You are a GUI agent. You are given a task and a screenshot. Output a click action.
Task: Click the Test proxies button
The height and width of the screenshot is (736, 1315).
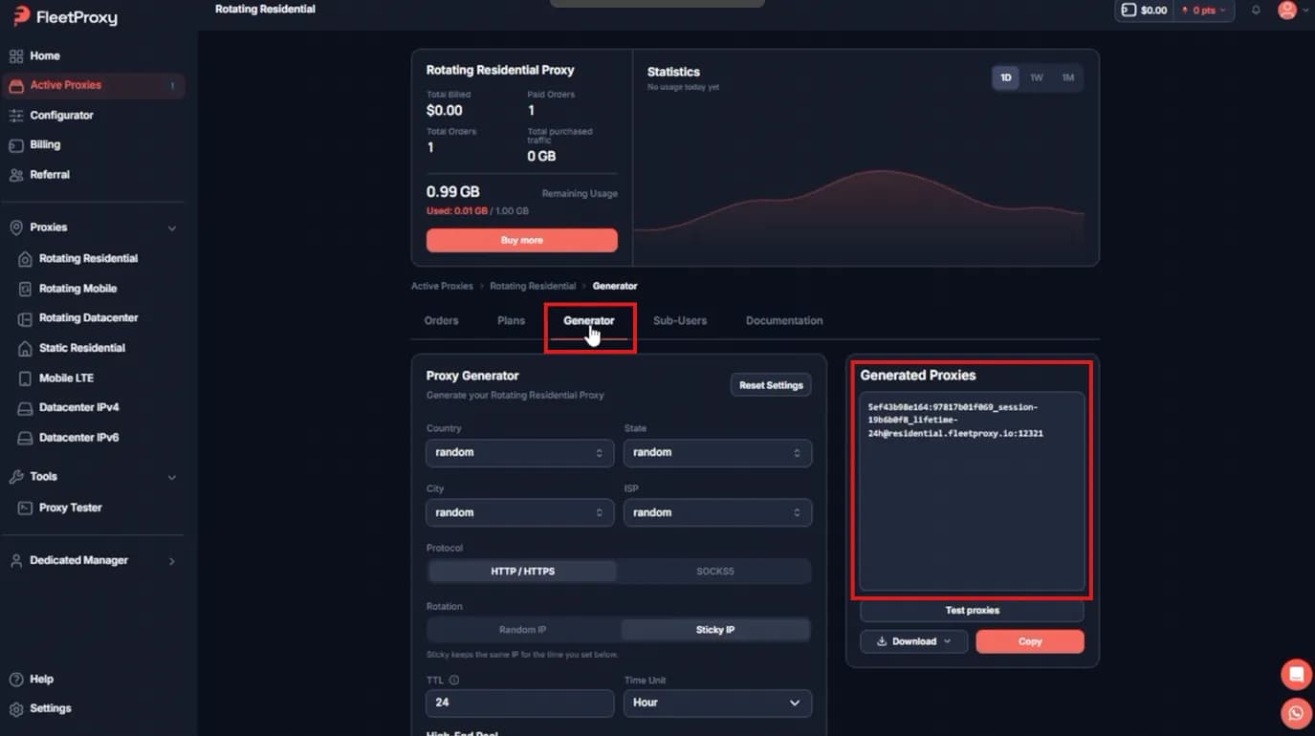pos(972,611)
